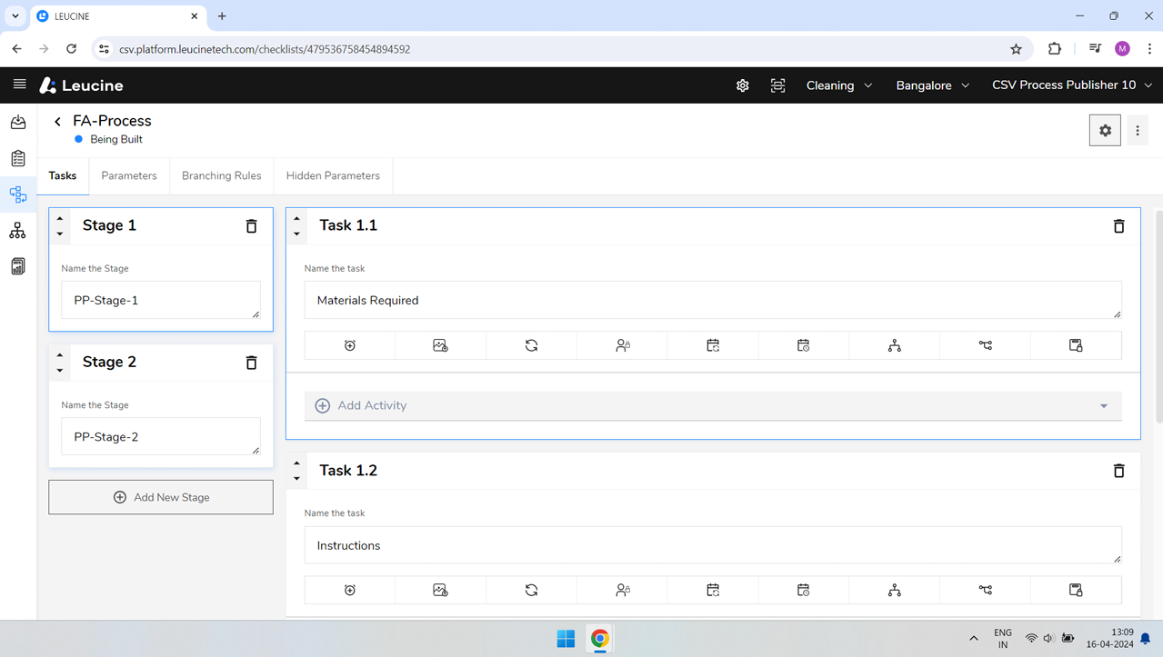Move Stage 2 down with the arrow
The image size is (1163, 657).
pos(60,371)
